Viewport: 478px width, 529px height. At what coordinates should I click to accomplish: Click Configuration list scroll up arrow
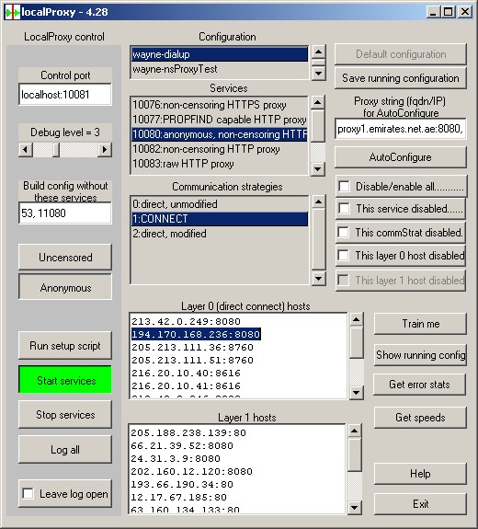(319, 52)
